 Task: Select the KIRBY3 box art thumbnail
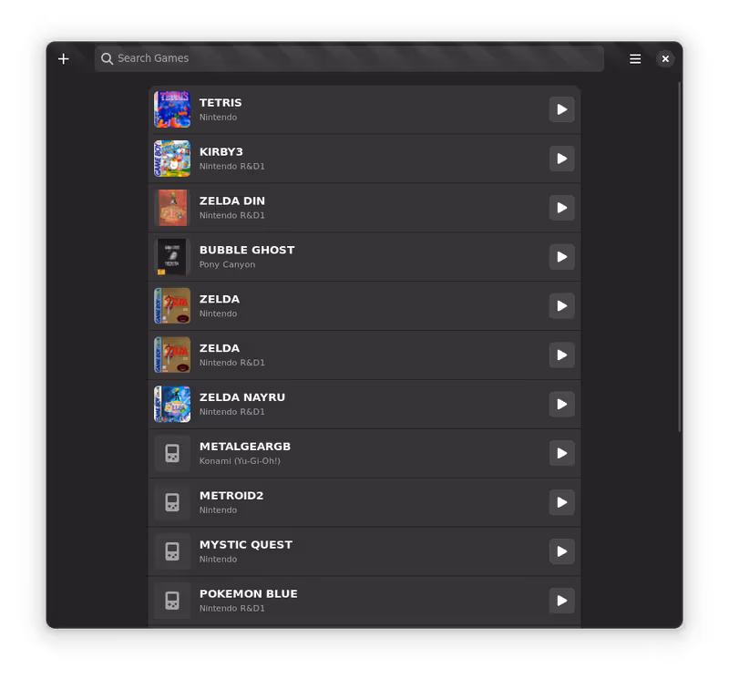(172, 159)
